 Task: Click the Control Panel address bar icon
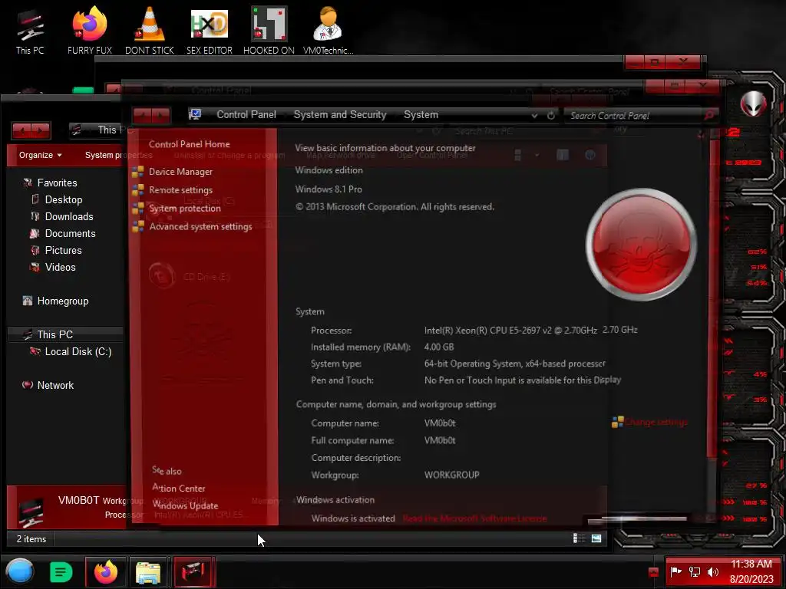pyautogui.click(x=194, y=115)
